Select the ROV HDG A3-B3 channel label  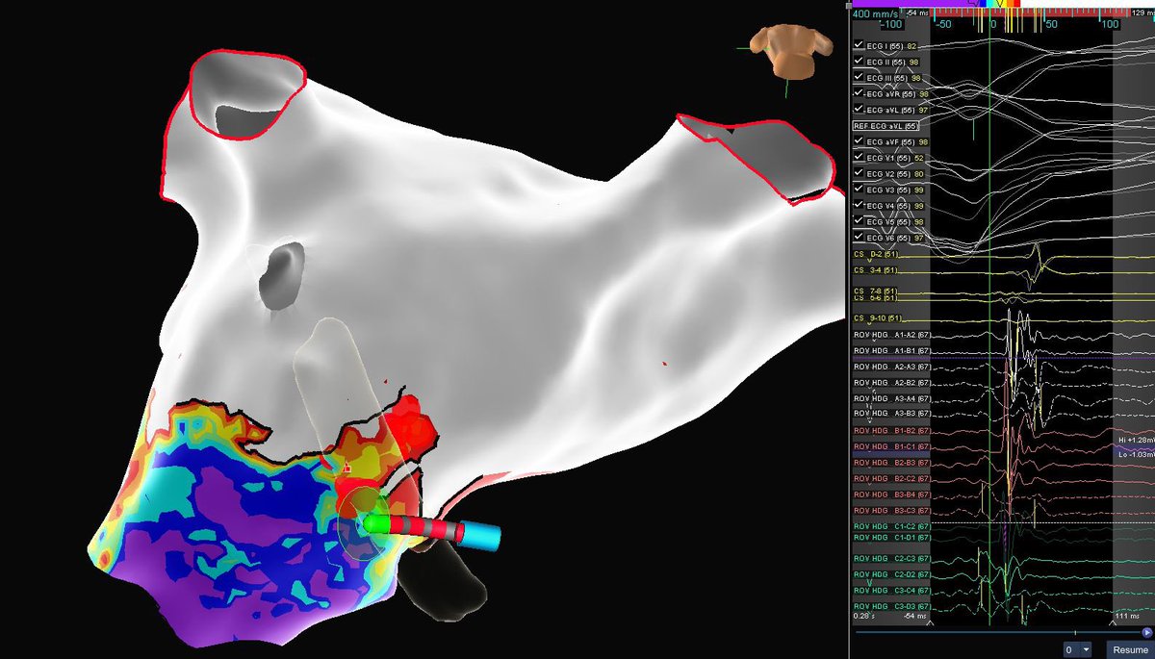(891, 414)
